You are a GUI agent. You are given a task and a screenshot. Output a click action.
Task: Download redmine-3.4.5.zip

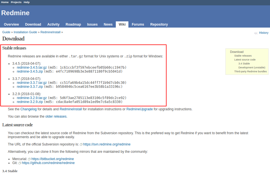click(30, 71)
